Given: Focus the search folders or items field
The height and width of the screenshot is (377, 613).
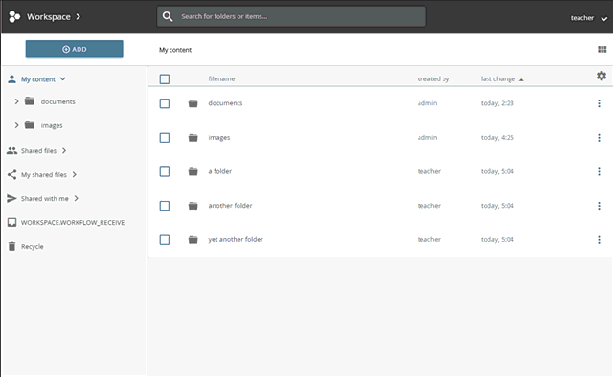Looking at the screenshot, I should (291, 16).
